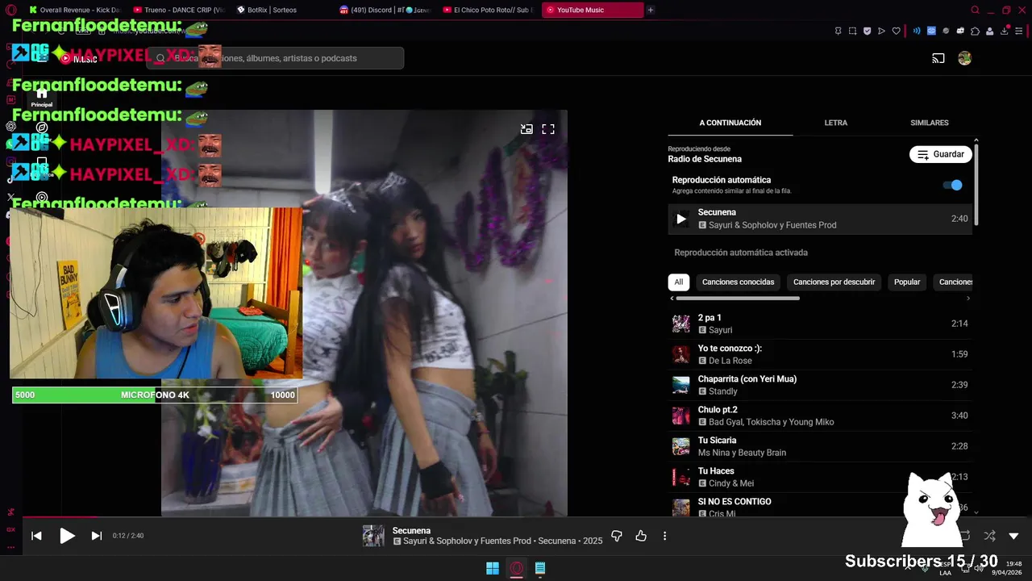
Task: Click the queue panel vertical scrollbar
Action: (976, 186)
